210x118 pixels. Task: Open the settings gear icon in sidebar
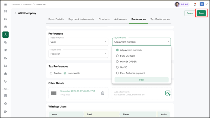(6, 103)
